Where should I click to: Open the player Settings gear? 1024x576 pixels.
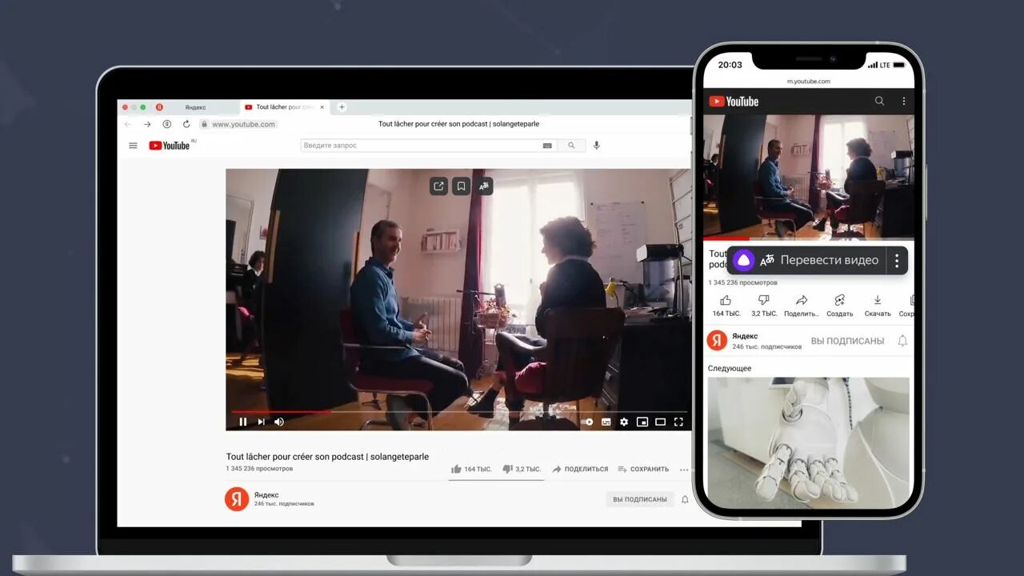click(x=624, y=422)
